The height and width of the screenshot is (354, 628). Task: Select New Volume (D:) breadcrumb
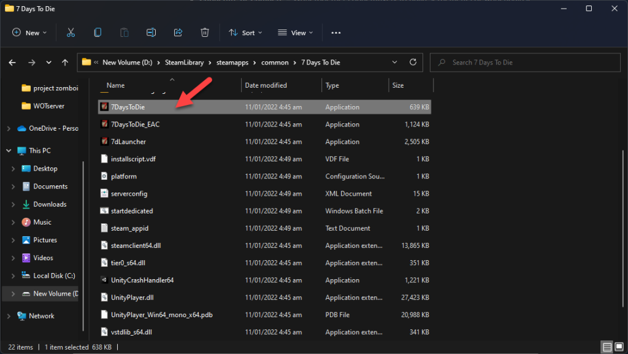point(128,63)
